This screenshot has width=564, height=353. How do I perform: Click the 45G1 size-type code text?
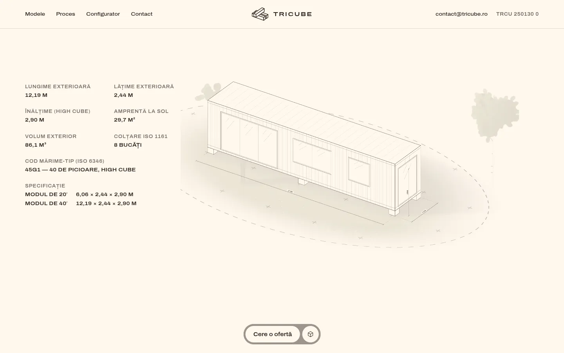tap(80, 170)
